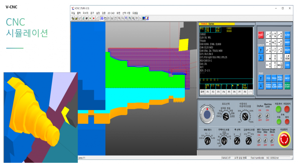Toggle the DryRun switch
Image resolution: width=298 pixels, height=165 pixels.
point(260,116)
